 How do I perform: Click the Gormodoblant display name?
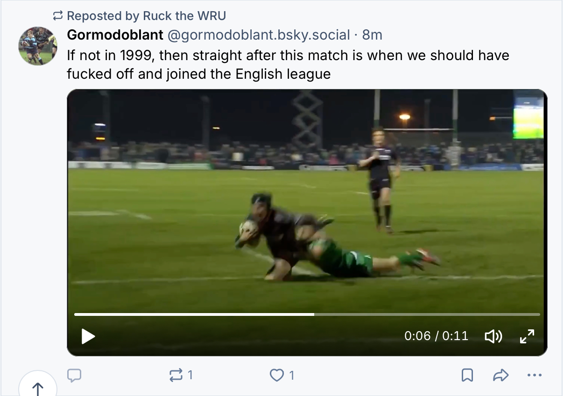click(115, 35)
